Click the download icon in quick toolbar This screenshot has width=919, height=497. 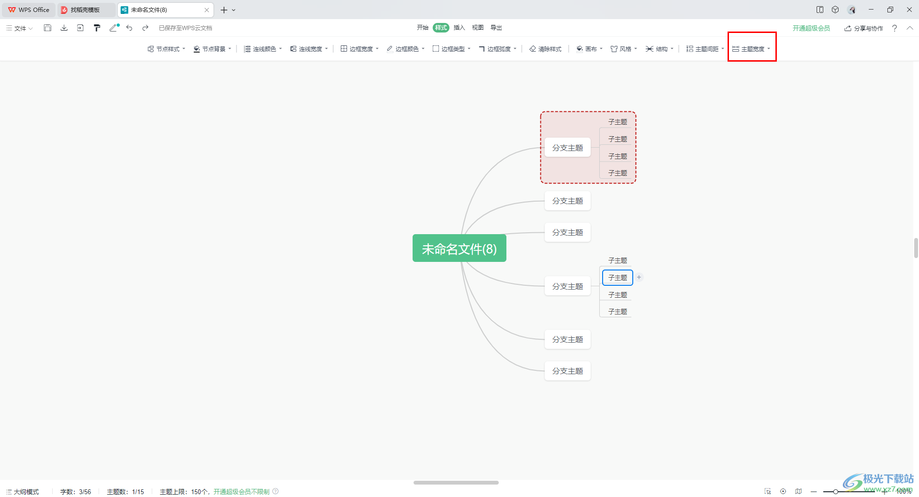[x=64, y=28]
